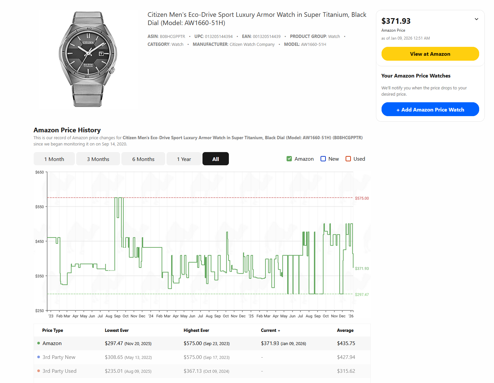Expand the price box chevron arrow
The height and width of the screenshot is (383, 494).
476,19
